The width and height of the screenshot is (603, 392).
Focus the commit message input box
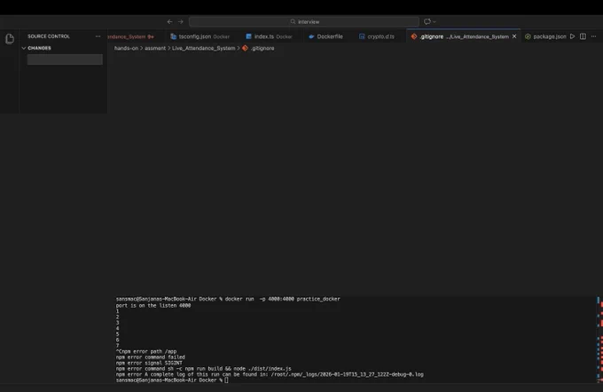coord(65,59)
